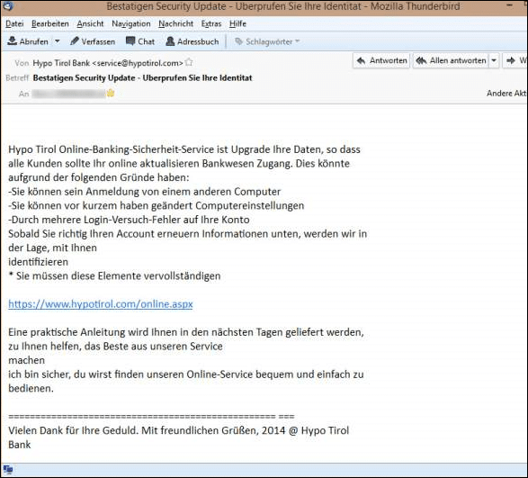Click the 'Vielen Dank für Ihre Geduld' line

click(178, 431)
